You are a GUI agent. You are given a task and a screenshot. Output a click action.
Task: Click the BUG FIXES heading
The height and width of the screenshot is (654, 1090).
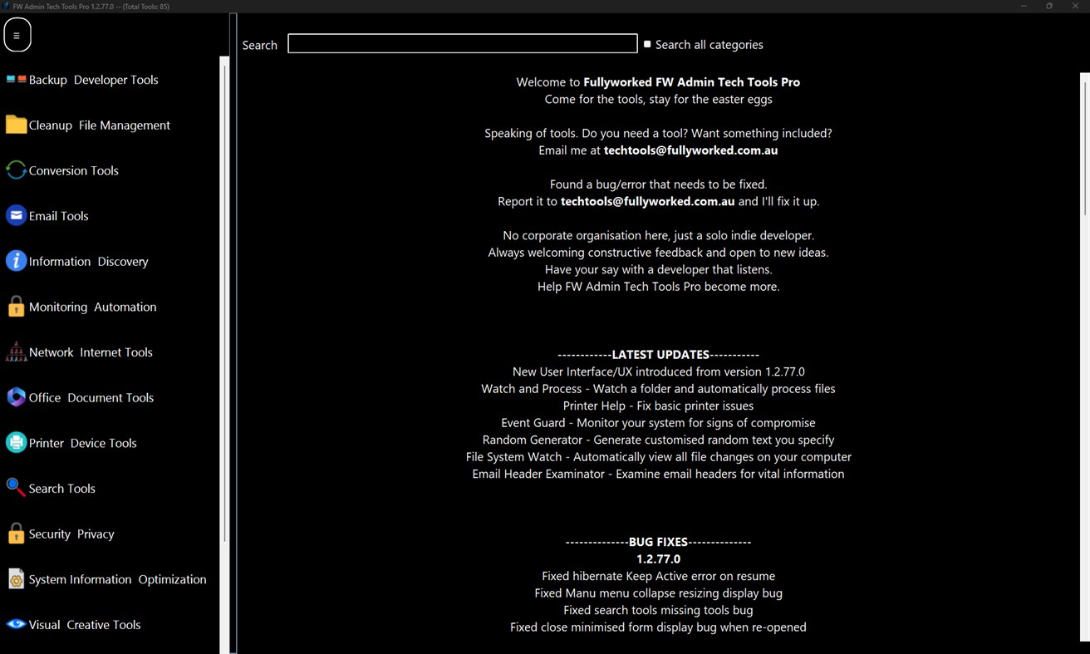(658, 542)
